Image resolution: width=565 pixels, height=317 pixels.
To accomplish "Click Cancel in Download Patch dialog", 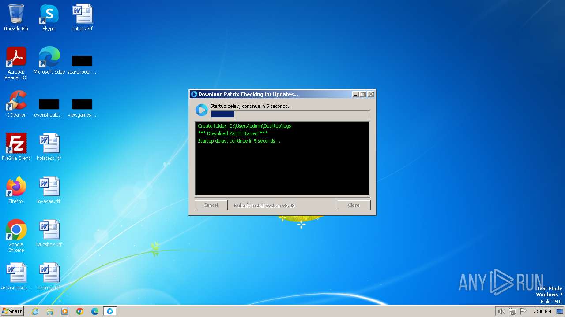I will pos(211,205).
